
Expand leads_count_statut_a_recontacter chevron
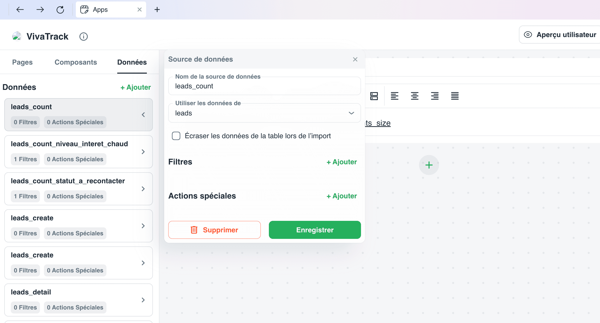pos(143,189)
